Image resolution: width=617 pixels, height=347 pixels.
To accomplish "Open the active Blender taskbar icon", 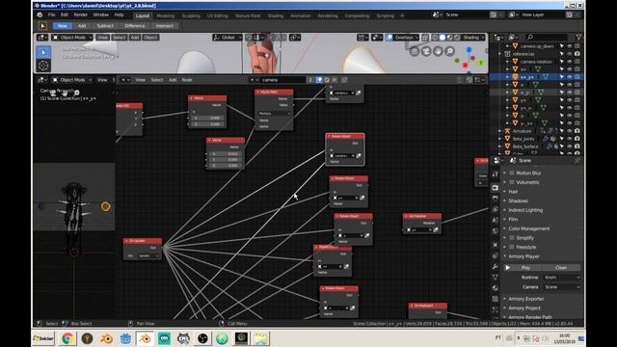I will 145,338.
